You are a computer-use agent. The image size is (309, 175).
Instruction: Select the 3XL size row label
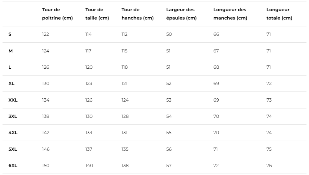click(x=13, y=116)
